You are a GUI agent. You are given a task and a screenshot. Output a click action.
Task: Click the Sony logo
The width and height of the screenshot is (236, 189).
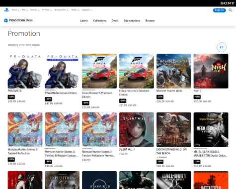click(227, 3)
